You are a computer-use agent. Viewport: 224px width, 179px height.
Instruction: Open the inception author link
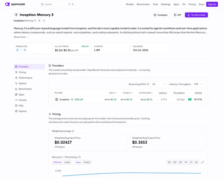19,21
